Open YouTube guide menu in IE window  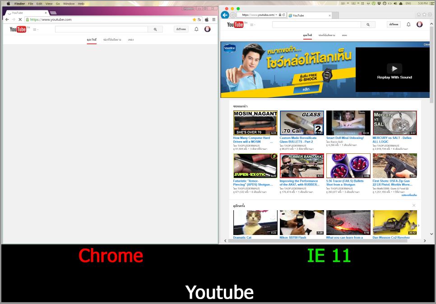(x=253, y=25)
